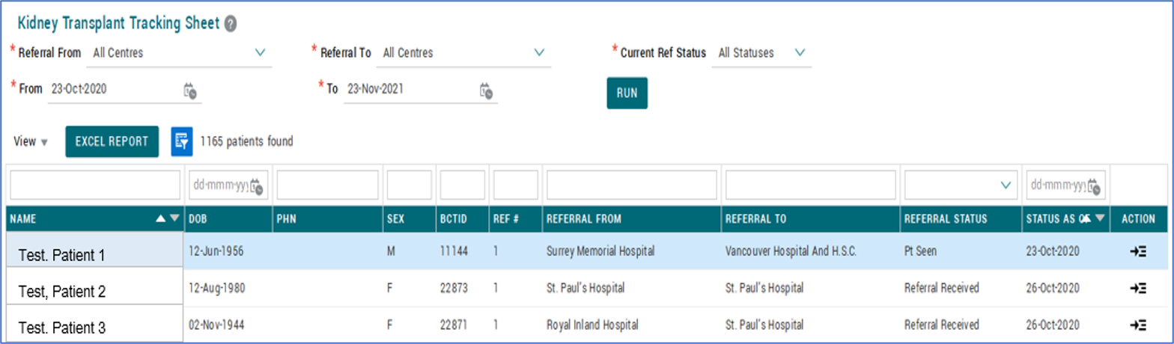Open the Current Ref Status dropdown
Viewport: 1174px width, 344px height.
[x=800, y=53]
